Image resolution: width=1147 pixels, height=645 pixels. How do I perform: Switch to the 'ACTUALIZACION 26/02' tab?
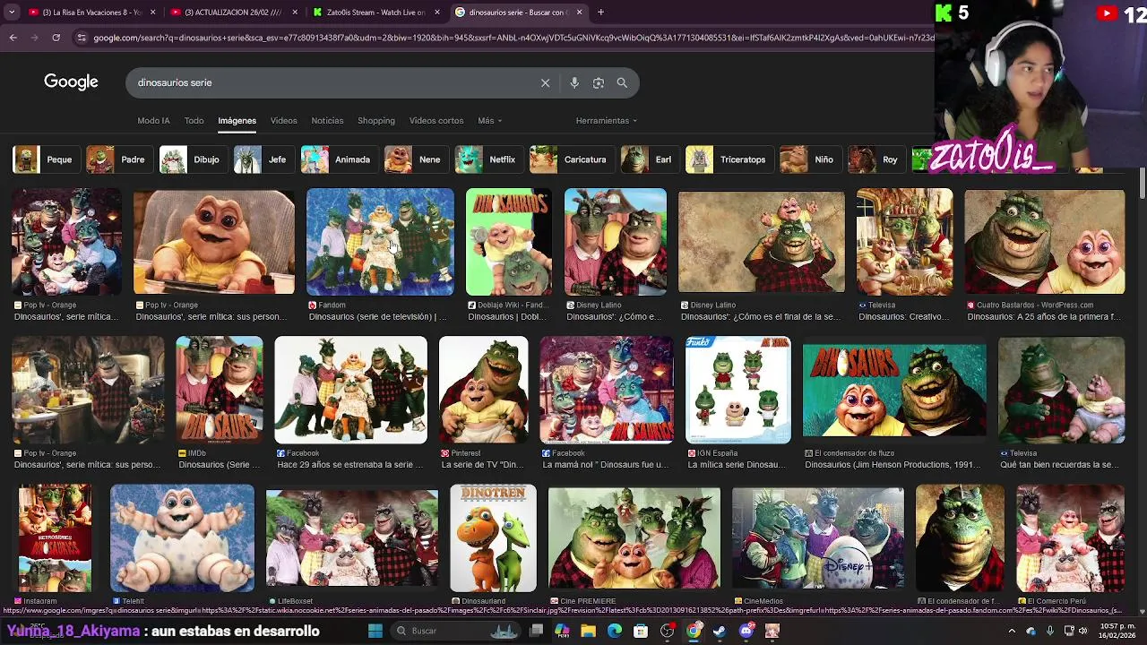coord(235,13)
